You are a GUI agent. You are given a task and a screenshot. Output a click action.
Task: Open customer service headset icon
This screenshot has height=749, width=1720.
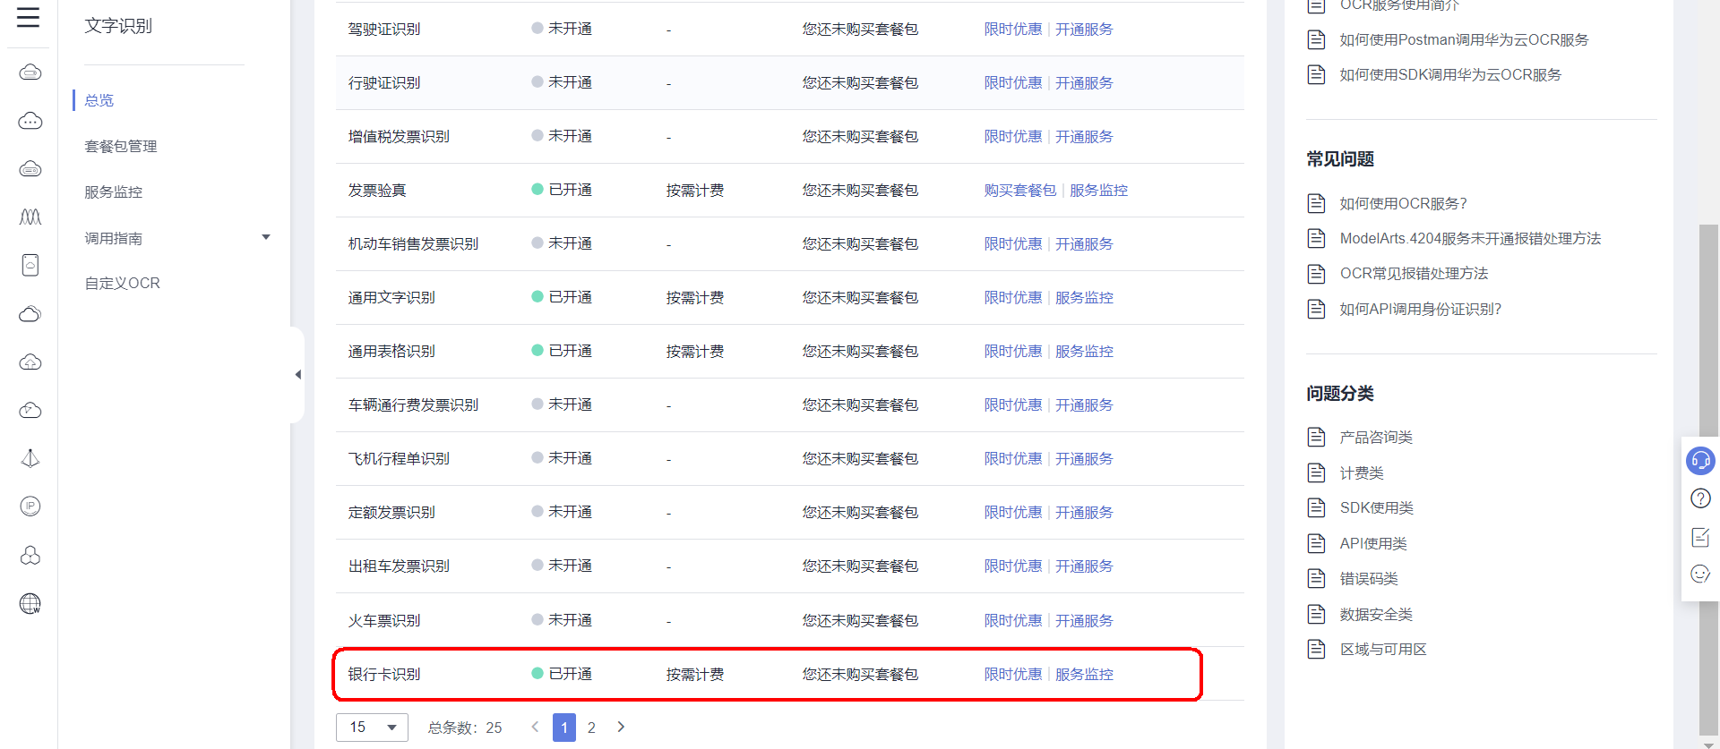[1700, 461]
